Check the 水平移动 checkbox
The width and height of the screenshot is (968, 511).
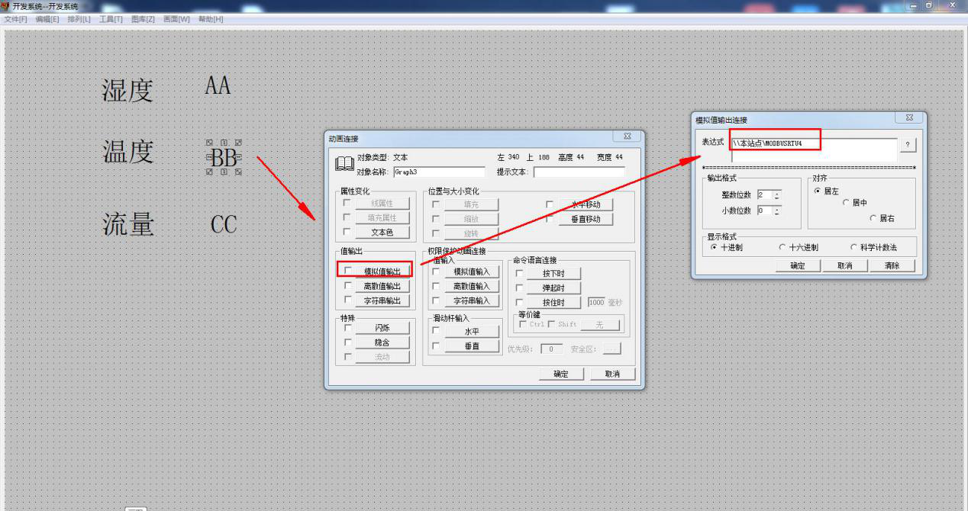point(550,204)
